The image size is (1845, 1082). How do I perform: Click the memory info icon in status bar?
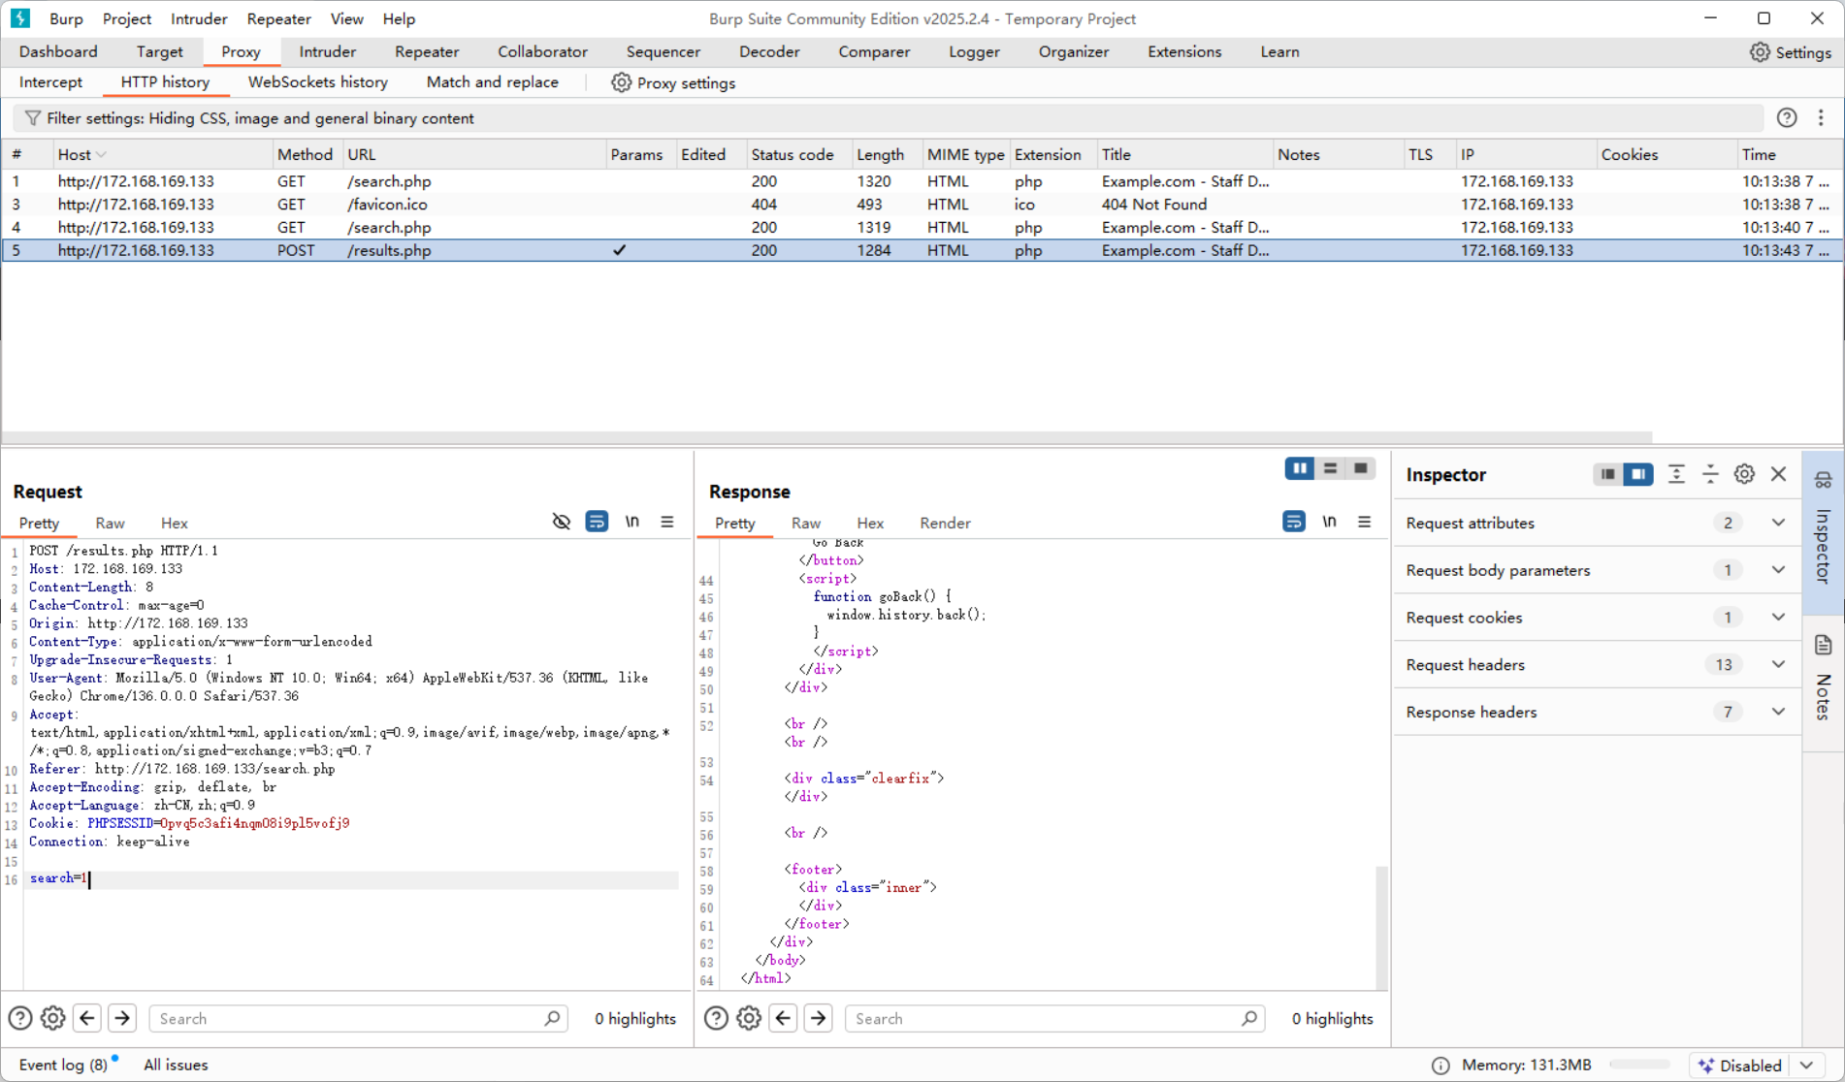(1441, 1066)
